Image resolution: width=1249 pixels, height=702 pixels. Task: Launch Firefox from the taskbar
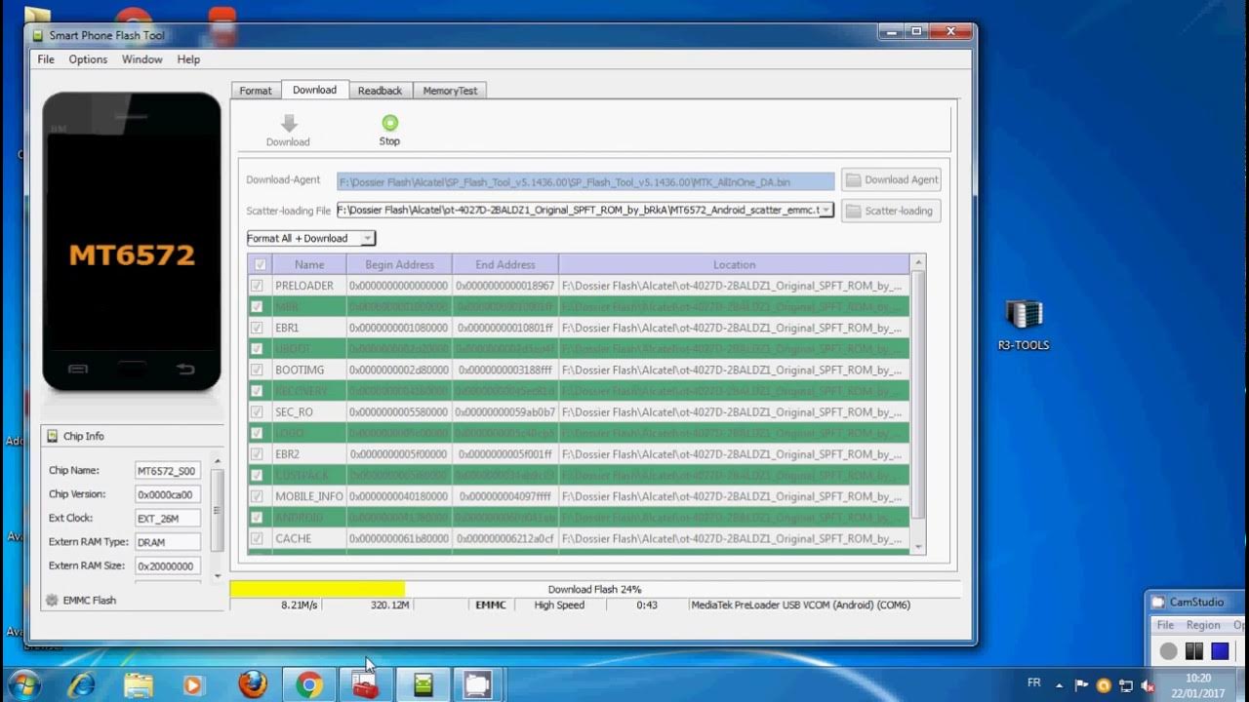[252, 684]
